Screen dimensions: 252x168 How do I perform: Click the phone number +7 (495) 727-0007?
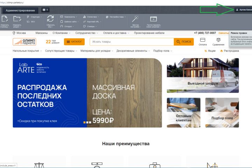tap(205, 33)
